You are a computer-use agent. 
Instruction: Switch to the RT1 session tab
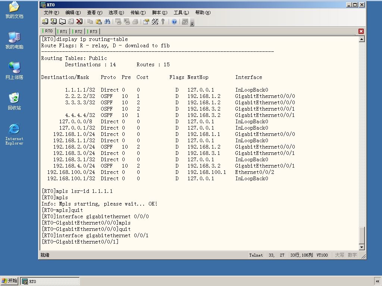(63, 31)
